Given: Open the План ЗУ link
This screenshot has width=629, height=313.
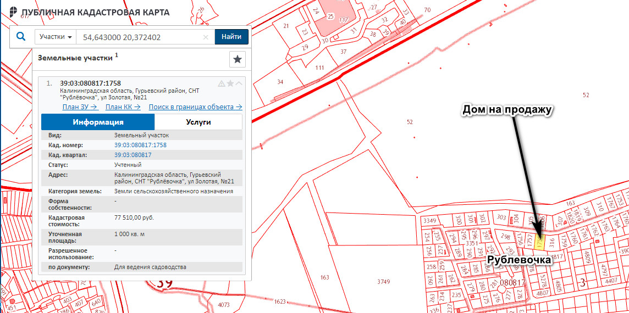Looking at the screenshot, I should (x=80, y=107).
